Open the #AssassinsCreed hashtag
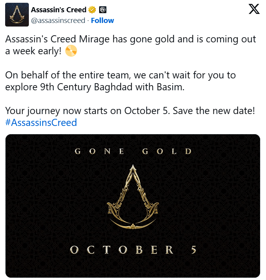Screen dimensions: 266x280 coord(41,122)
